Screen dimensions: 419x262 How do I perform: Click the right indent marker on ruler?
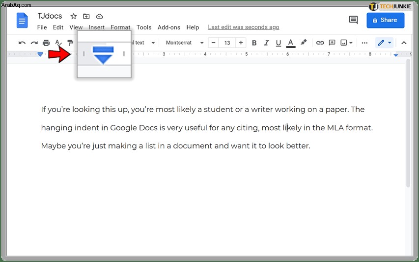(x=396, y=55)
